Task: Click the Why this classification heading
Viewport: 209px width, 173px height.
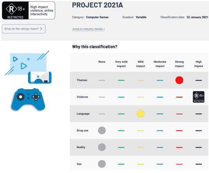Action: 94,47
